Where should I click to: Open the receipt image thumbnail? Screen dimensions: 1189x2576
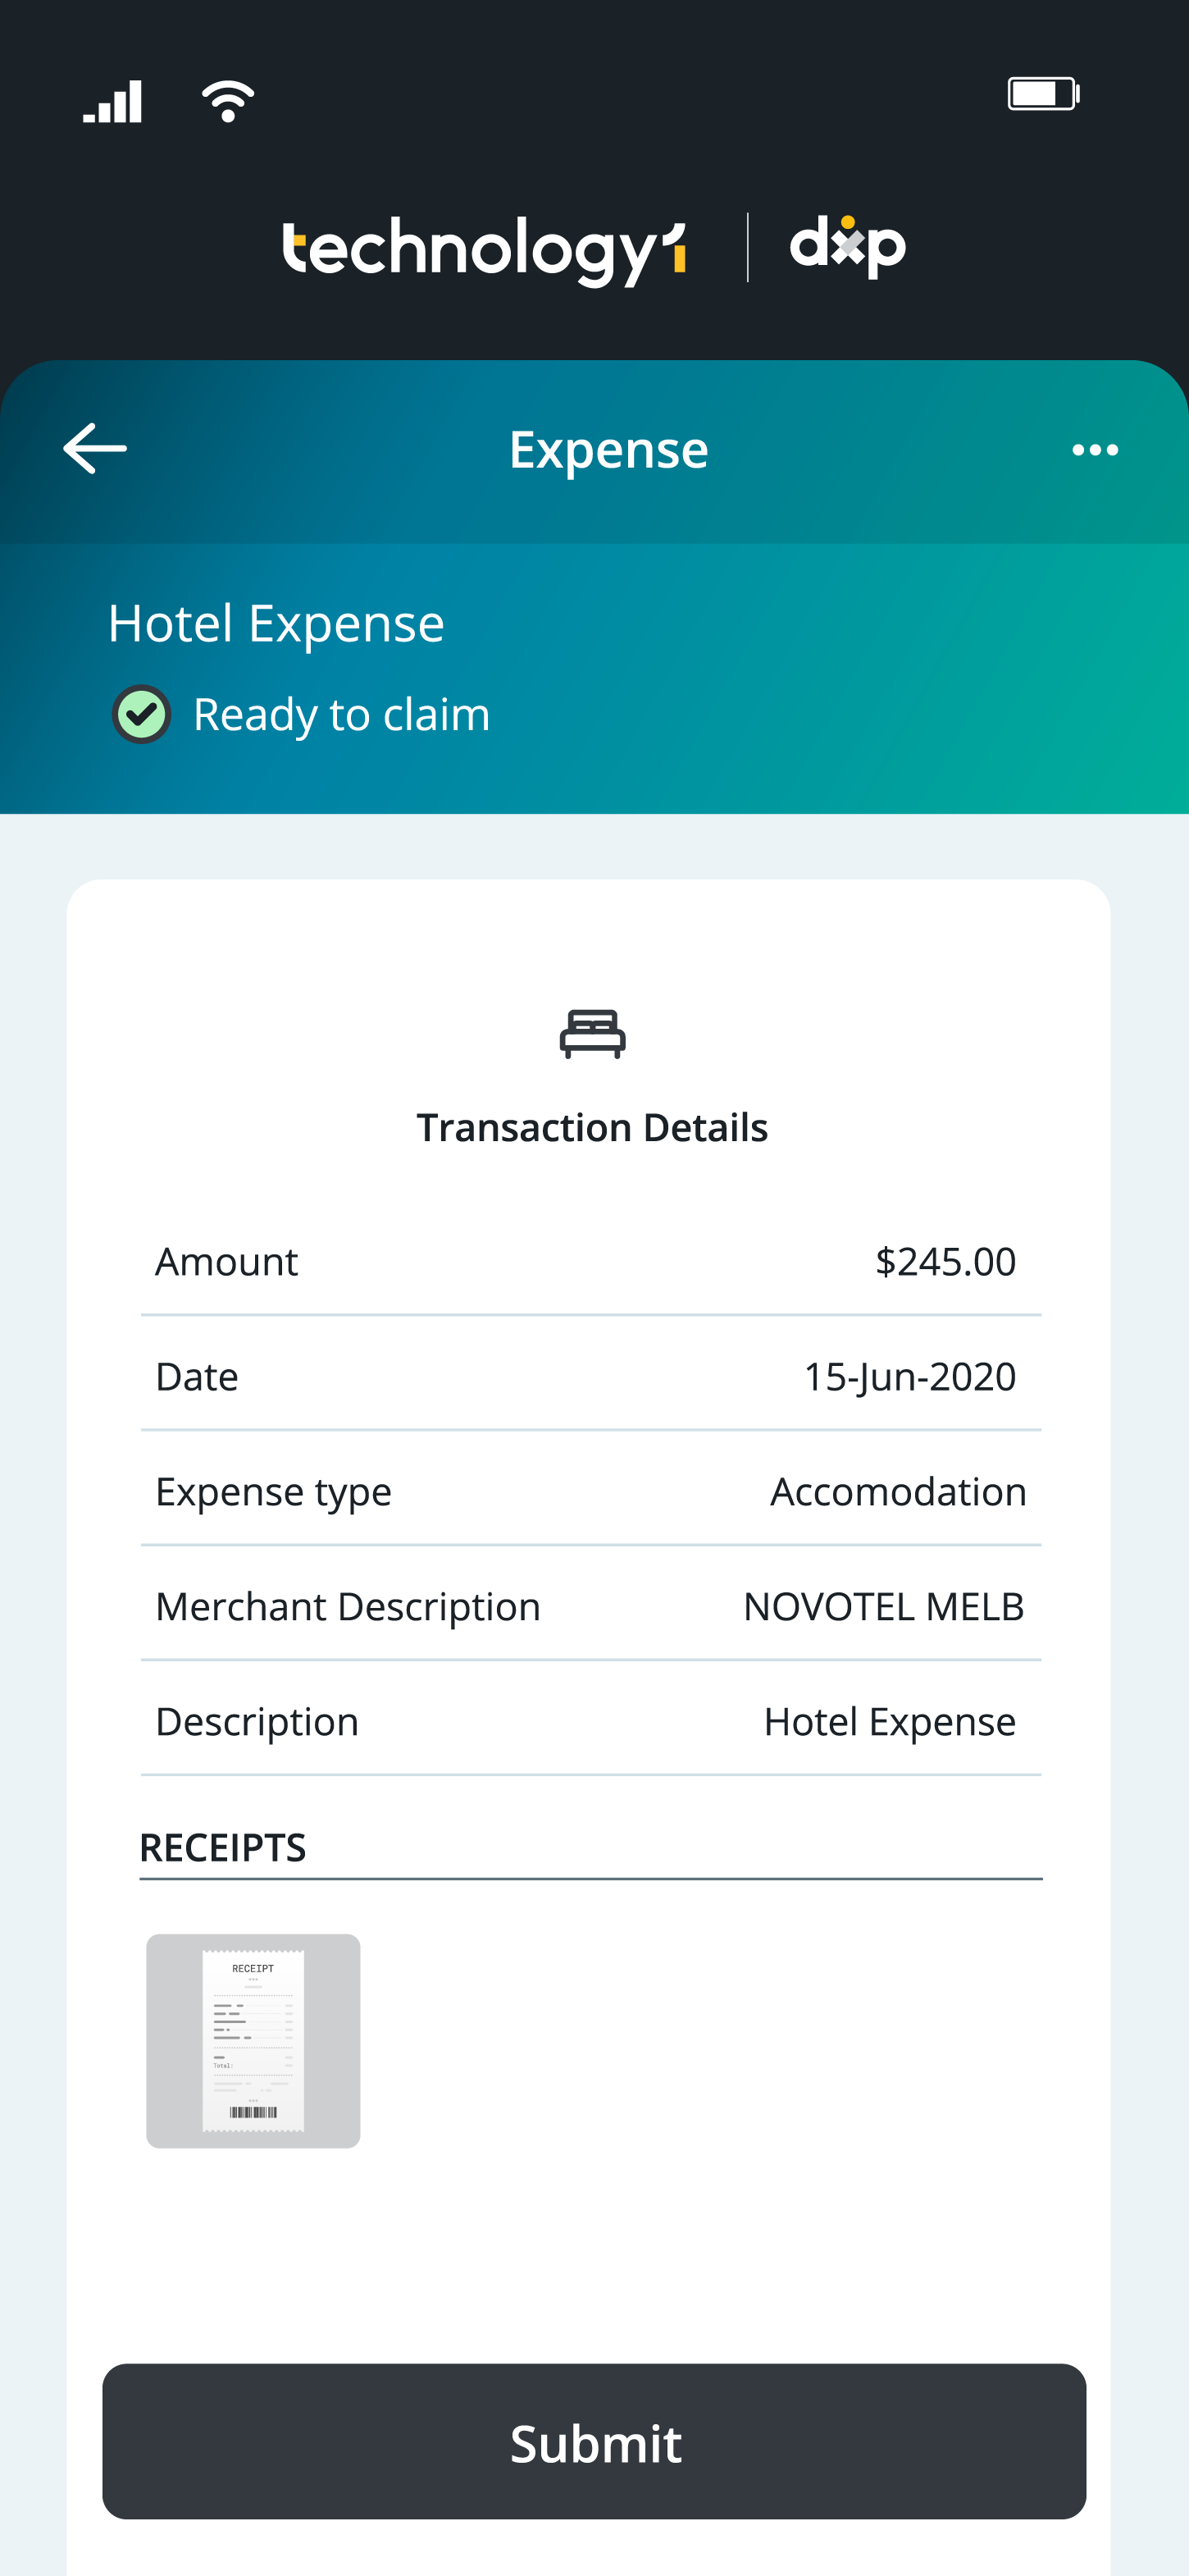(253, 2041)
